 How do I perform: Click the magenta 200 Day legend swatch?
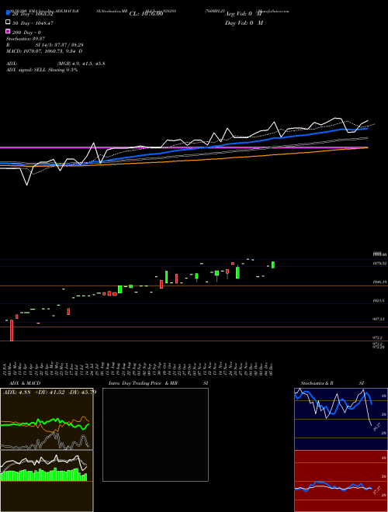[9, 31]
